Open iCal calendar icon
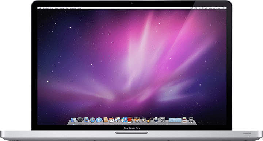 (x=111, y=120)
